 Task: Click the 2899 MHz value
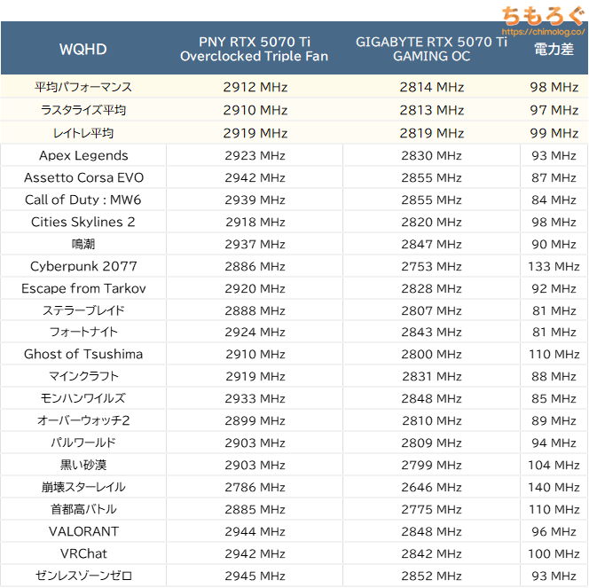point(255,420)
